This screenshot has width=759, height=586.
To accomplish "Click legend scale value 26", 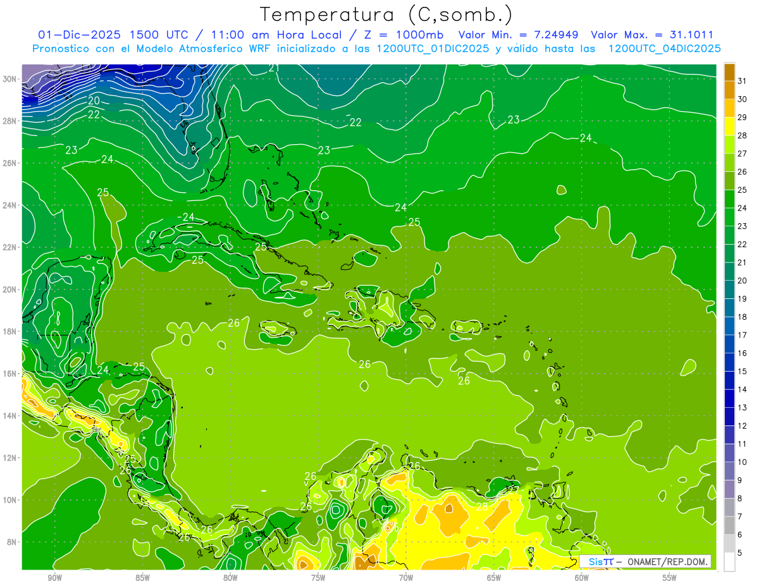I will coord(743,172).
